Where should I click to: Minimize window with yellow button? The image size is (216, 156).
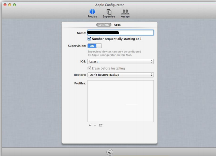10,5
